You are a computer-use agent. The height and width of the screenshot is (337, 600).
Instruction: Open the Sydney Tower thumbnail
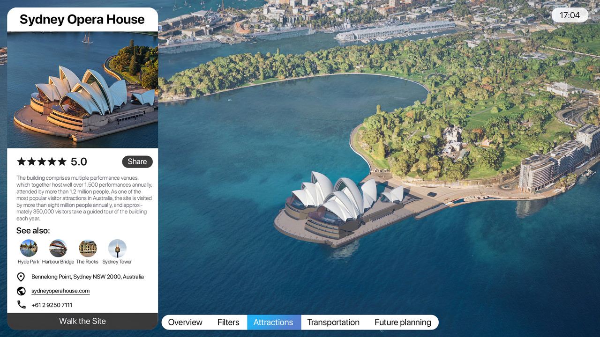117,248
